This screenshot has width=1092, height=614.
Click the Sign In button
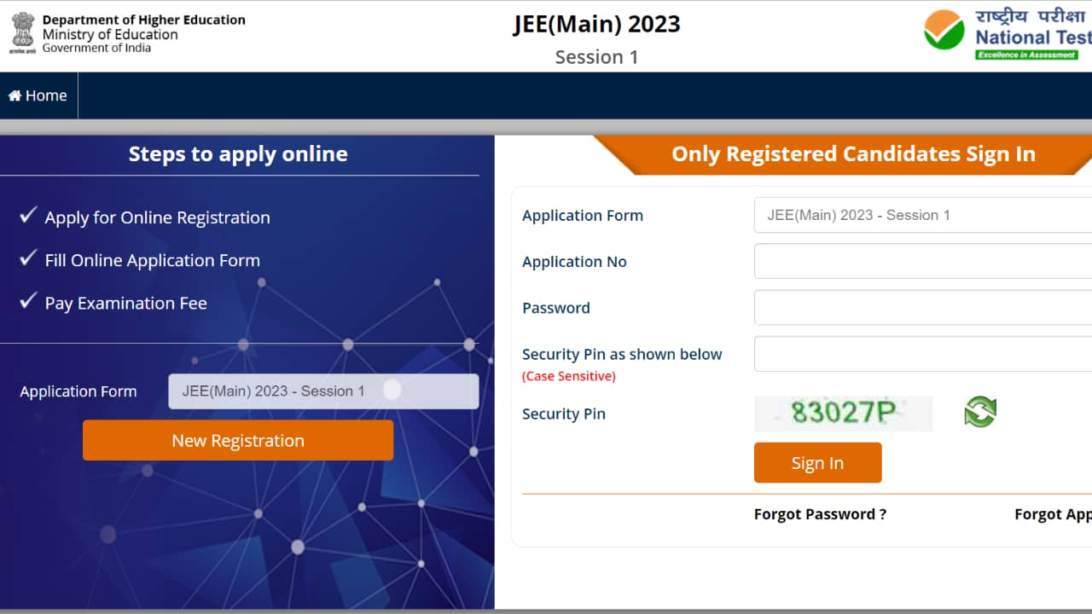[817, 463]
